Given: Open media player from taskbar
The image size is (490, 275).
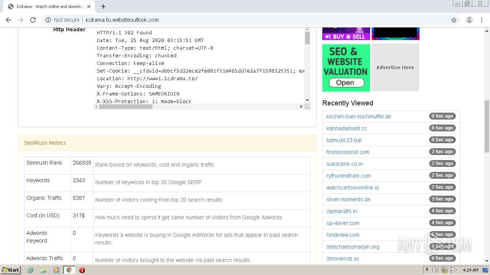Looking at the screenshot, I should click(56, 270).
